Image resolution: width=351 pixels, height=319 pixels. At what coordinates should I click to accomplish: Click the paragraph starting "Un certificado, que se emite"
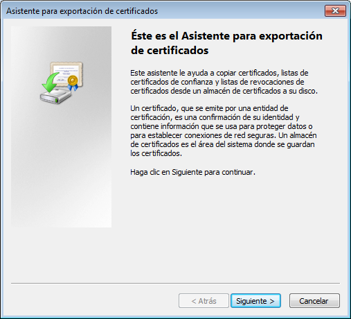point(224,131)
